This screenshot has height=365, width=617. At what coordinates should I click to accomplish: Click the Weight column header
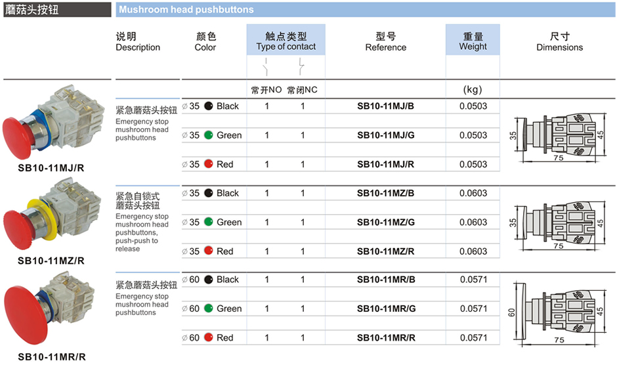tap(473, 41)
